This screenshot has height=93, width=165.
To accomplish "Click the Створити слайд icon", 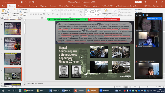I will [16, 11].
